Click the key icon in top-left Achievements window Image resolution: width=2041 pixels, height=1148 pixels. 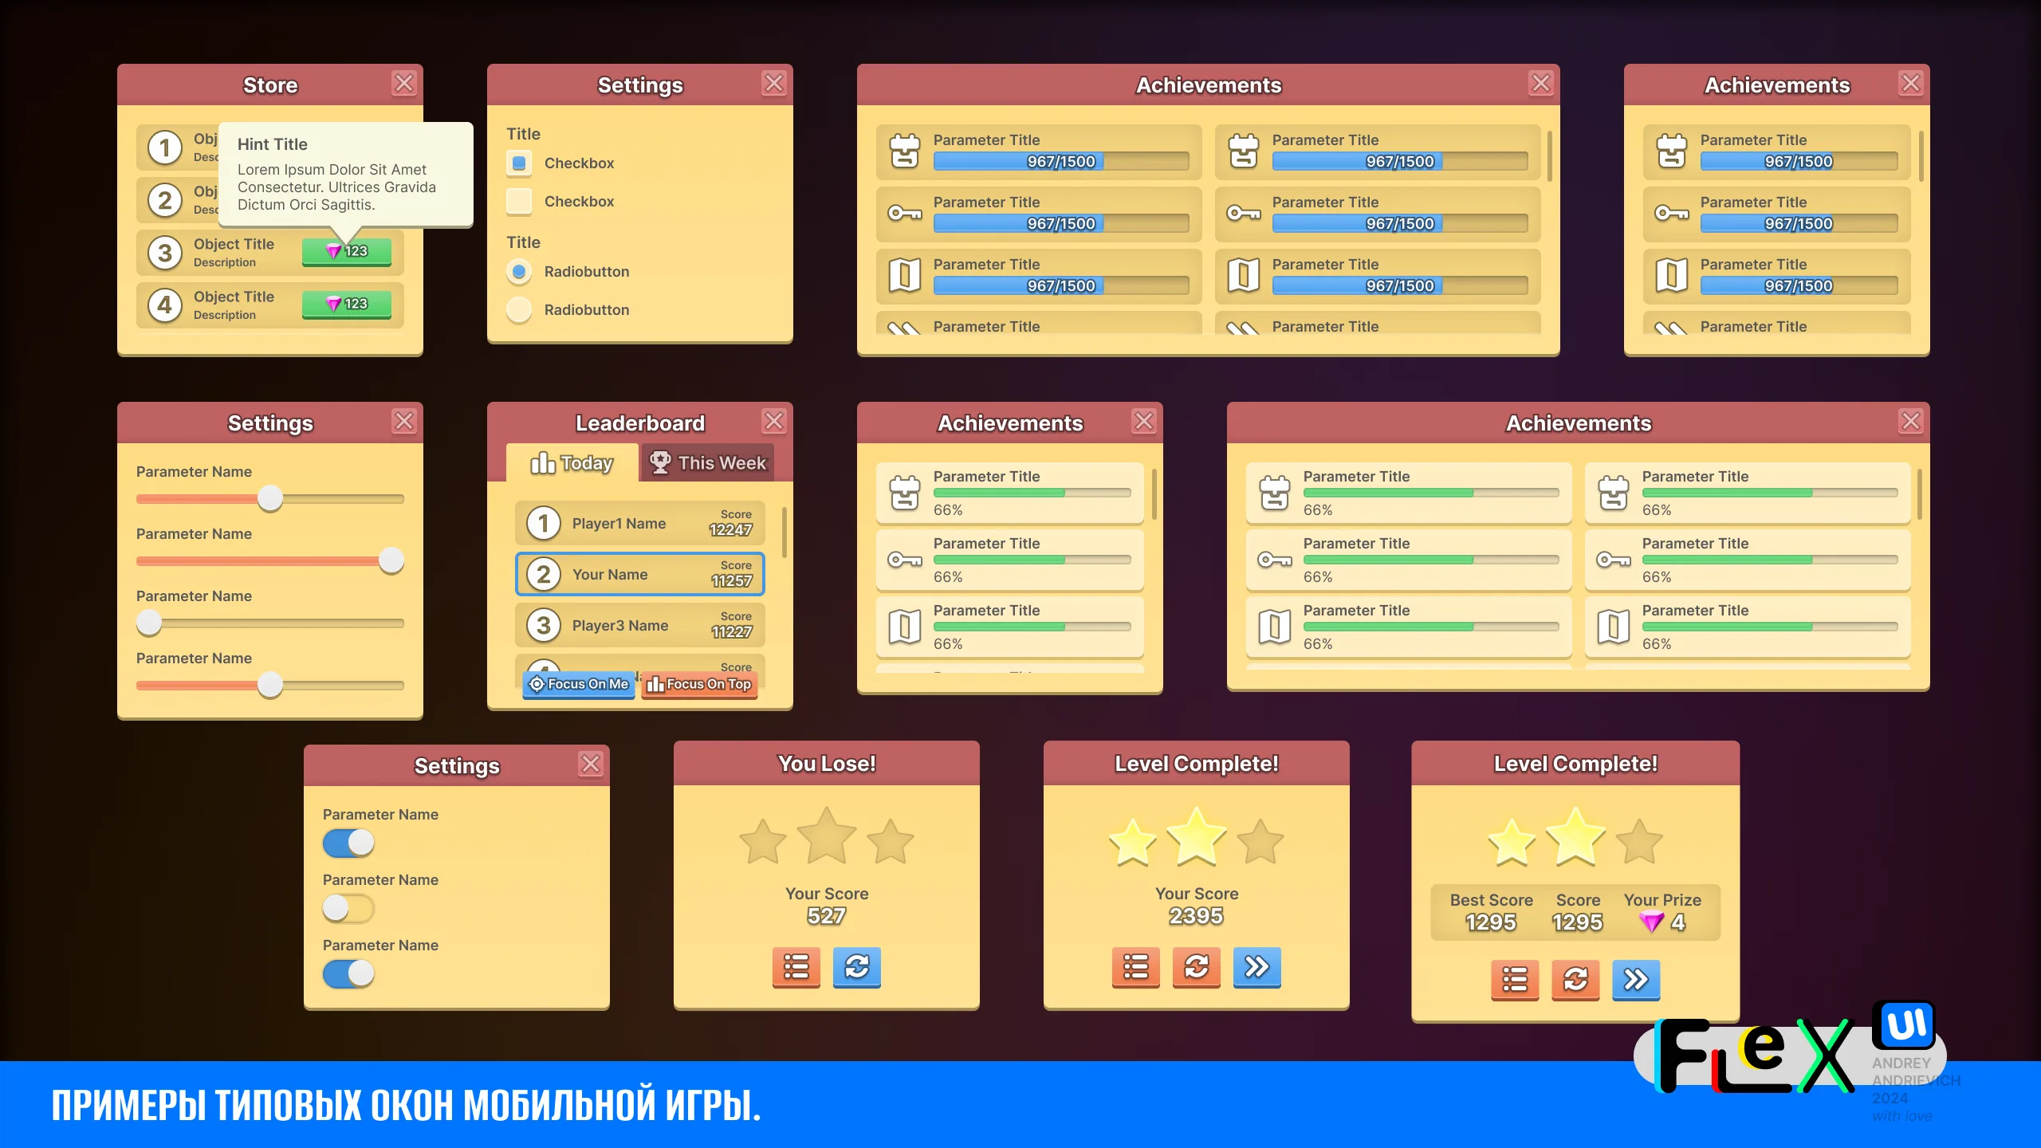[x=905, y=214]
